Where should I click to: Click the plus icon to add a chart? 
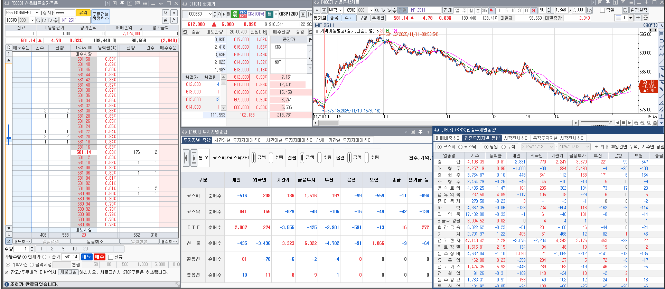(638, 18)
